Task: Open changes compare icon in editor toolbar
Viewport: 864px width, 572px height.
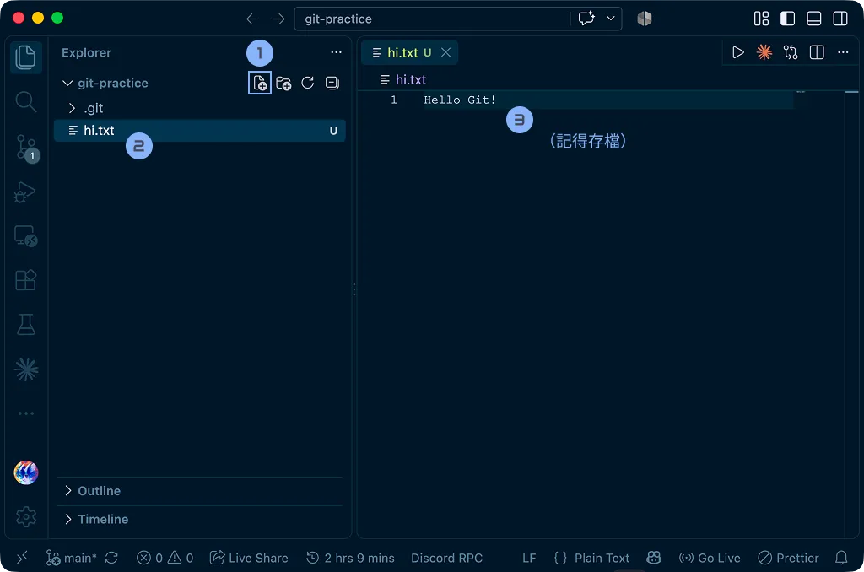Action: point(791,53)
